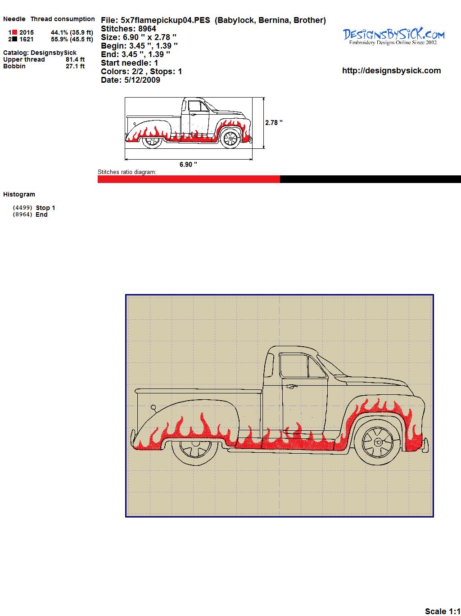Click the red needle 1 color swatch
Viewport: 461px width, 616px height.
[x=15, y=32]
